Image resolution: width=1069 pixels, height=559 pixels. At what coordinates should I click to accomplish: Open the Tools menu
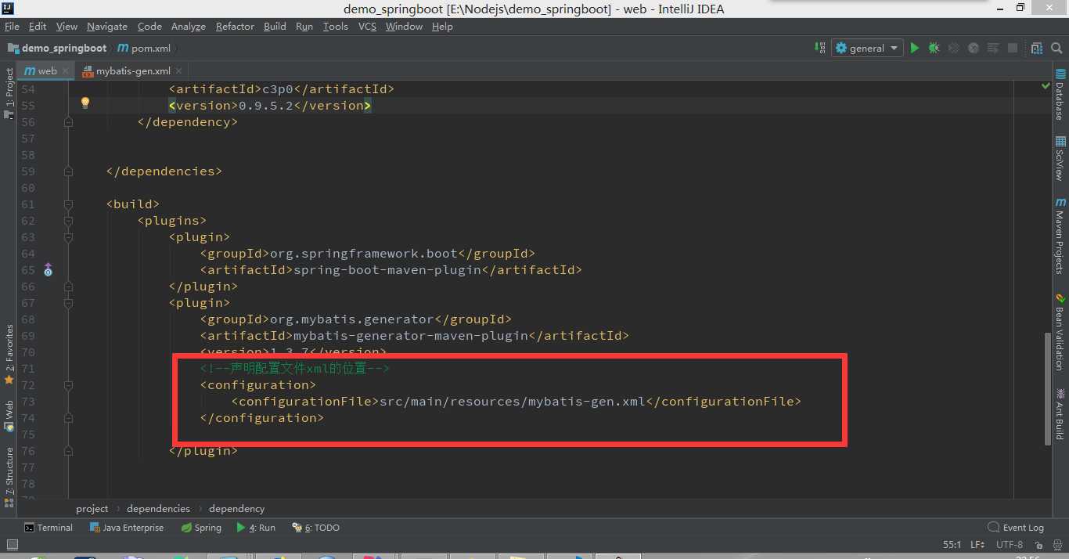pyautogui.click(x=335, y=26)
